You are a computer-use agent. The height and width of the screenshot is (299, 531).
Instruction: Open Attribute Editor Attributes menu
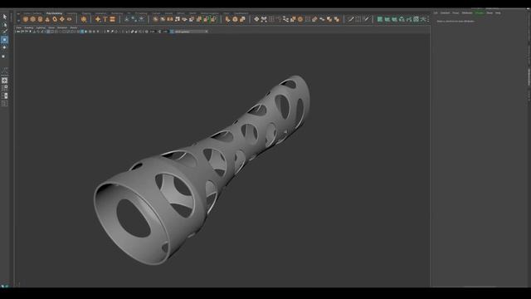[x=467, y=13]
